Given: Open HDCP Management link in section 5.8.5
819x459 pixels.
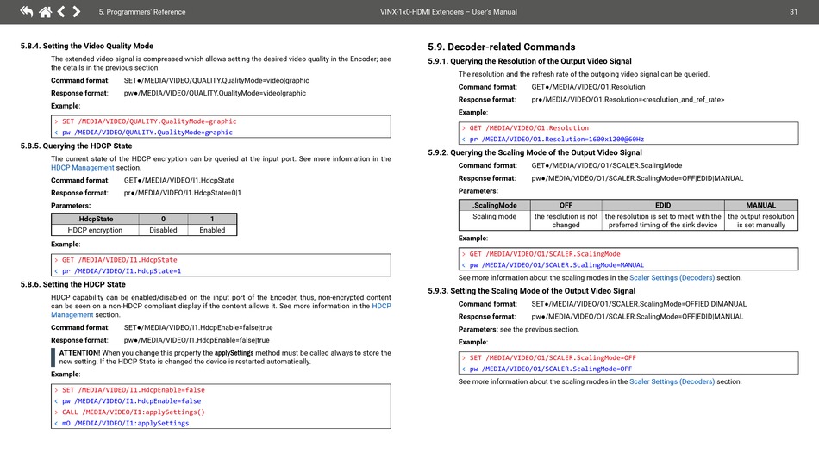Looking at the screenshot, I should (83, 167).
